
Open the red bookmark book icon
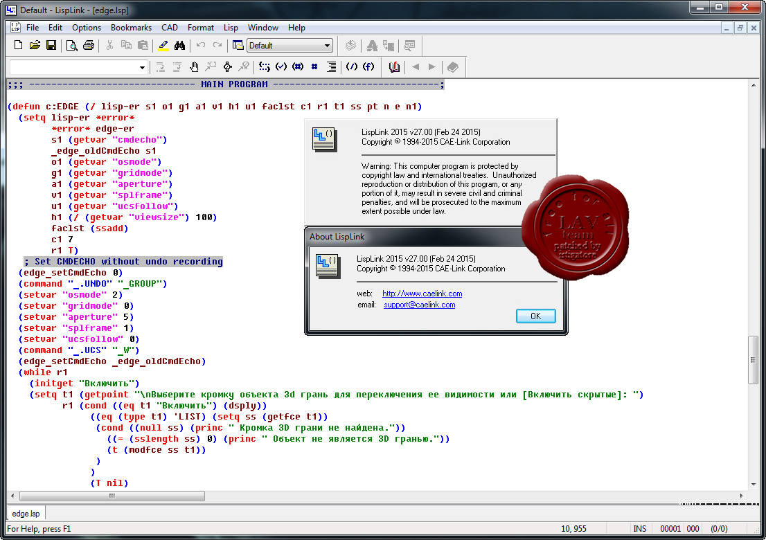pyautogui.click(x=394, y=67)
